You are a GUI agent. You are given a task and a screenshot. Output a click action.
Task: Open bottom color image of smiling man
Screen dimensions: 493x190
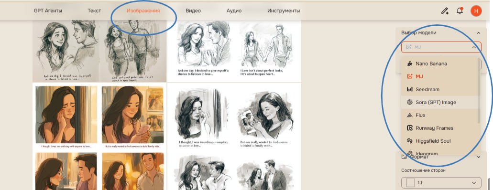click(x=132, y=171)
